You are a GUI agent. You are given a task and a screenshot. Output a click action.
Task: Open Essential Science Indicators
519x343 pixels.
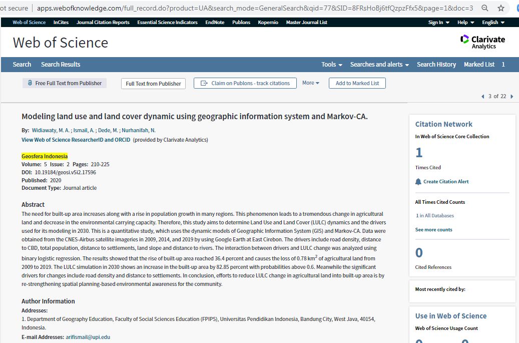[x=168, y=22]
